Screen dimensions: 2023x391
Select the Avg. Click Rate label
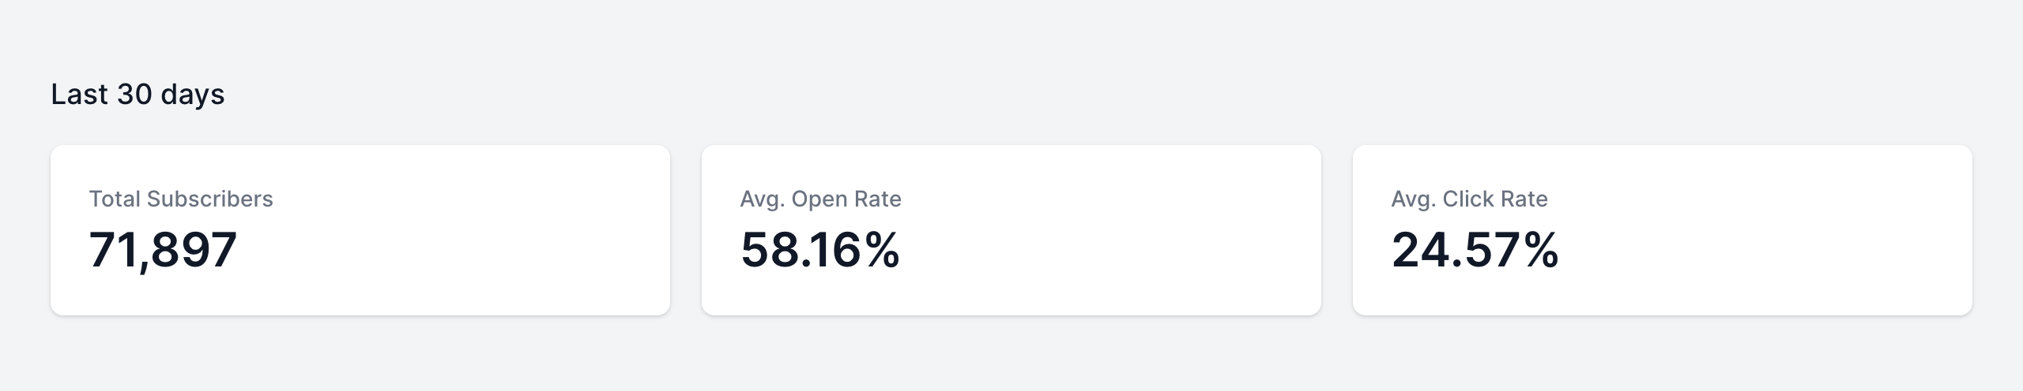1469,199
